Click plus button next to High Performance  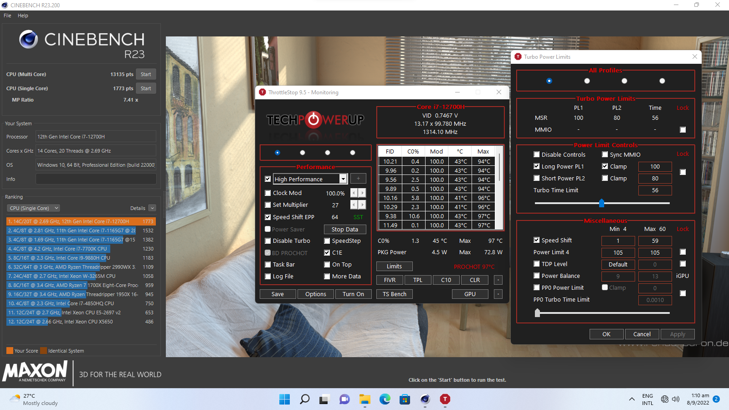coord(358,179)
